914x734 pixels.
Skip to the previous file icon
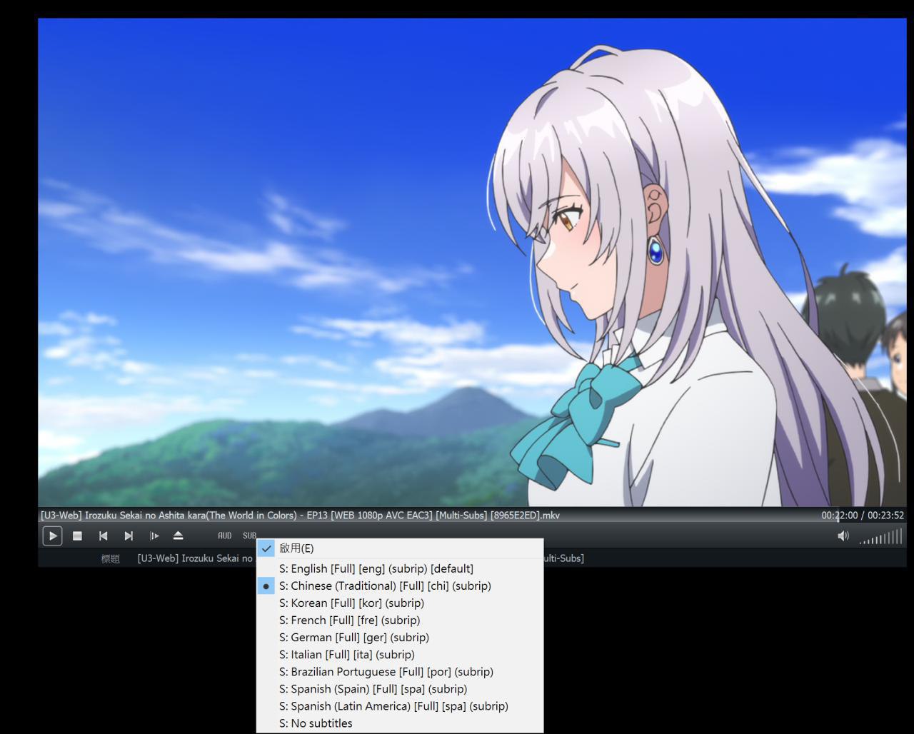(x=104, y=536)
